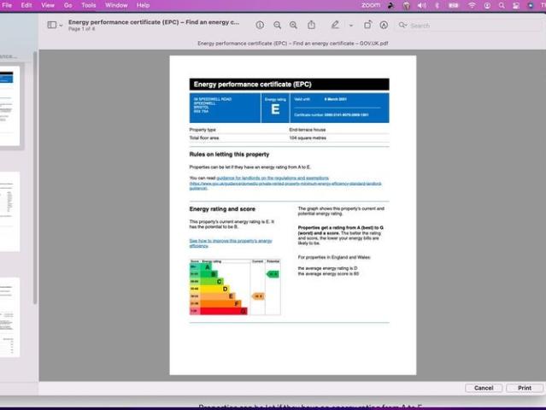This screenshot has height=410, width=546.
Task: Open Spotlight search icon in menu bar
Action: pyautogui.click(x=502, y=5)
